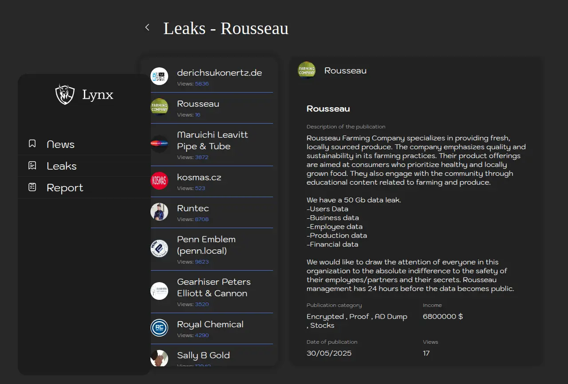Click the Lynx brand name text
The height and width of the screenshot is (384, 568).
98,94
